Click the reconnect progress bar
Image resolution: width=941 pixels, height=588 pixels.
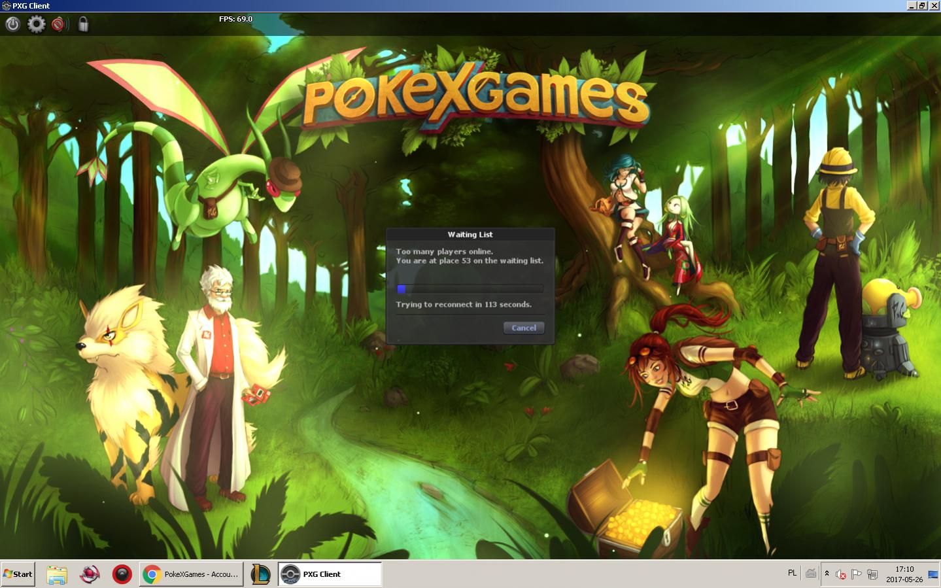point(470,289)
